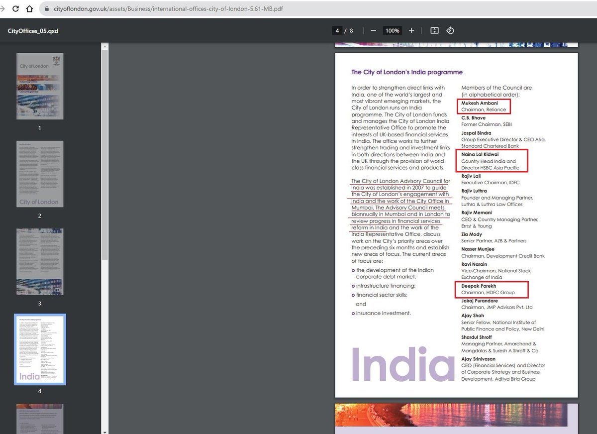The image size is (597, 434).
Task: Click the name Deepak Parekh
Action: (479, 286)
